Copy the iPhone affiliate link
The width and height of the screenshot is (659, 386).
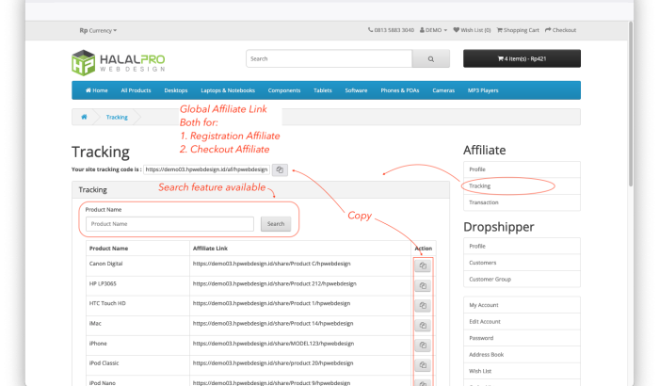(x=423, y=346)
